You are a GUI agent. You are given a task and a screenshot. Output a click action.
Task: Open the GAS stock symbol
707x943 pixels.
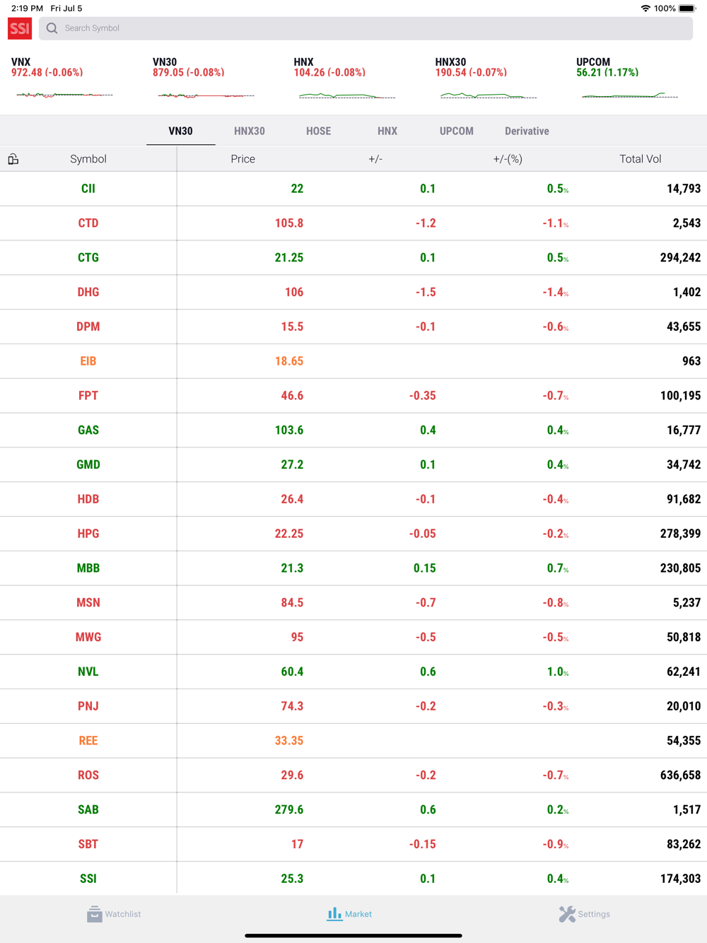point(88,430)
